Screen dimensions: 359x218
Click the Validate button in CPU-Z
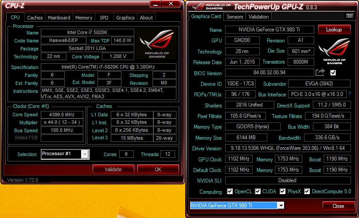coord(113,169)
